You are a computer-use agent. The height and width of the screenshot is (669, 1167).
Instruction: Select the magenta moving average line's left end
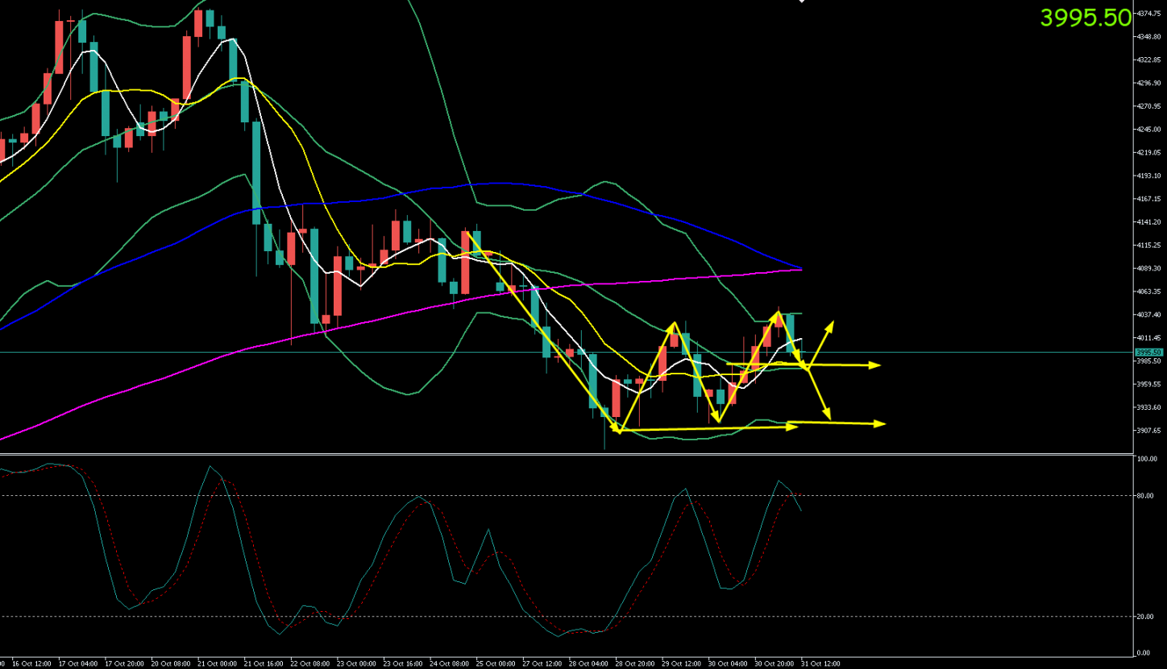coord(4,438)
